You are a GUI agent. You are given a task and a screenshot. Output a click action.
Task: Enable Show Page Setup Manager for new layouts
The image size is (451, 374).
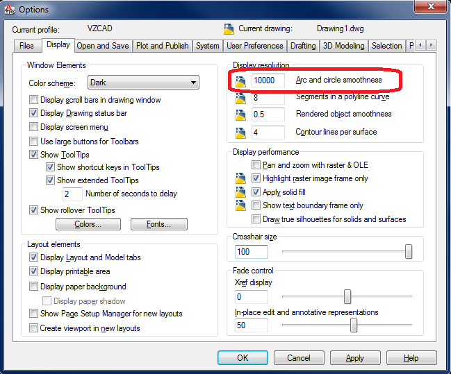pos(33,314)
